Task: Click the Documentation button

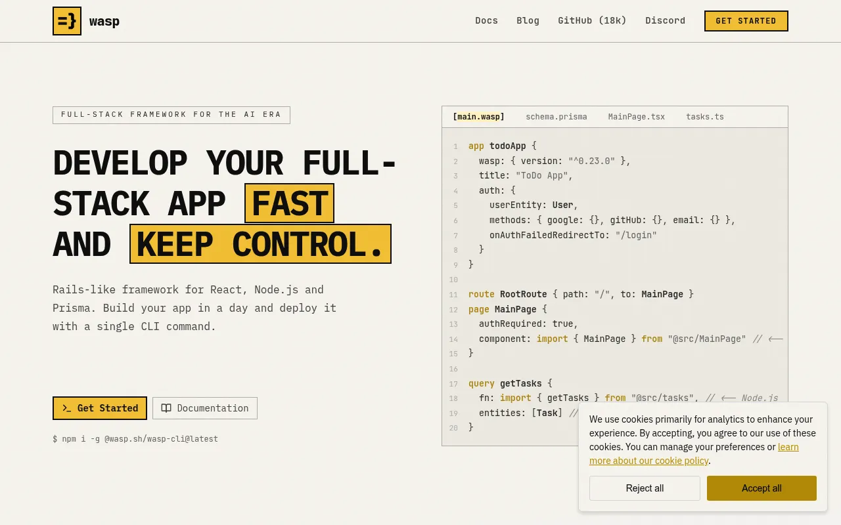Action: pyautogui.click(x=205, y=408)
